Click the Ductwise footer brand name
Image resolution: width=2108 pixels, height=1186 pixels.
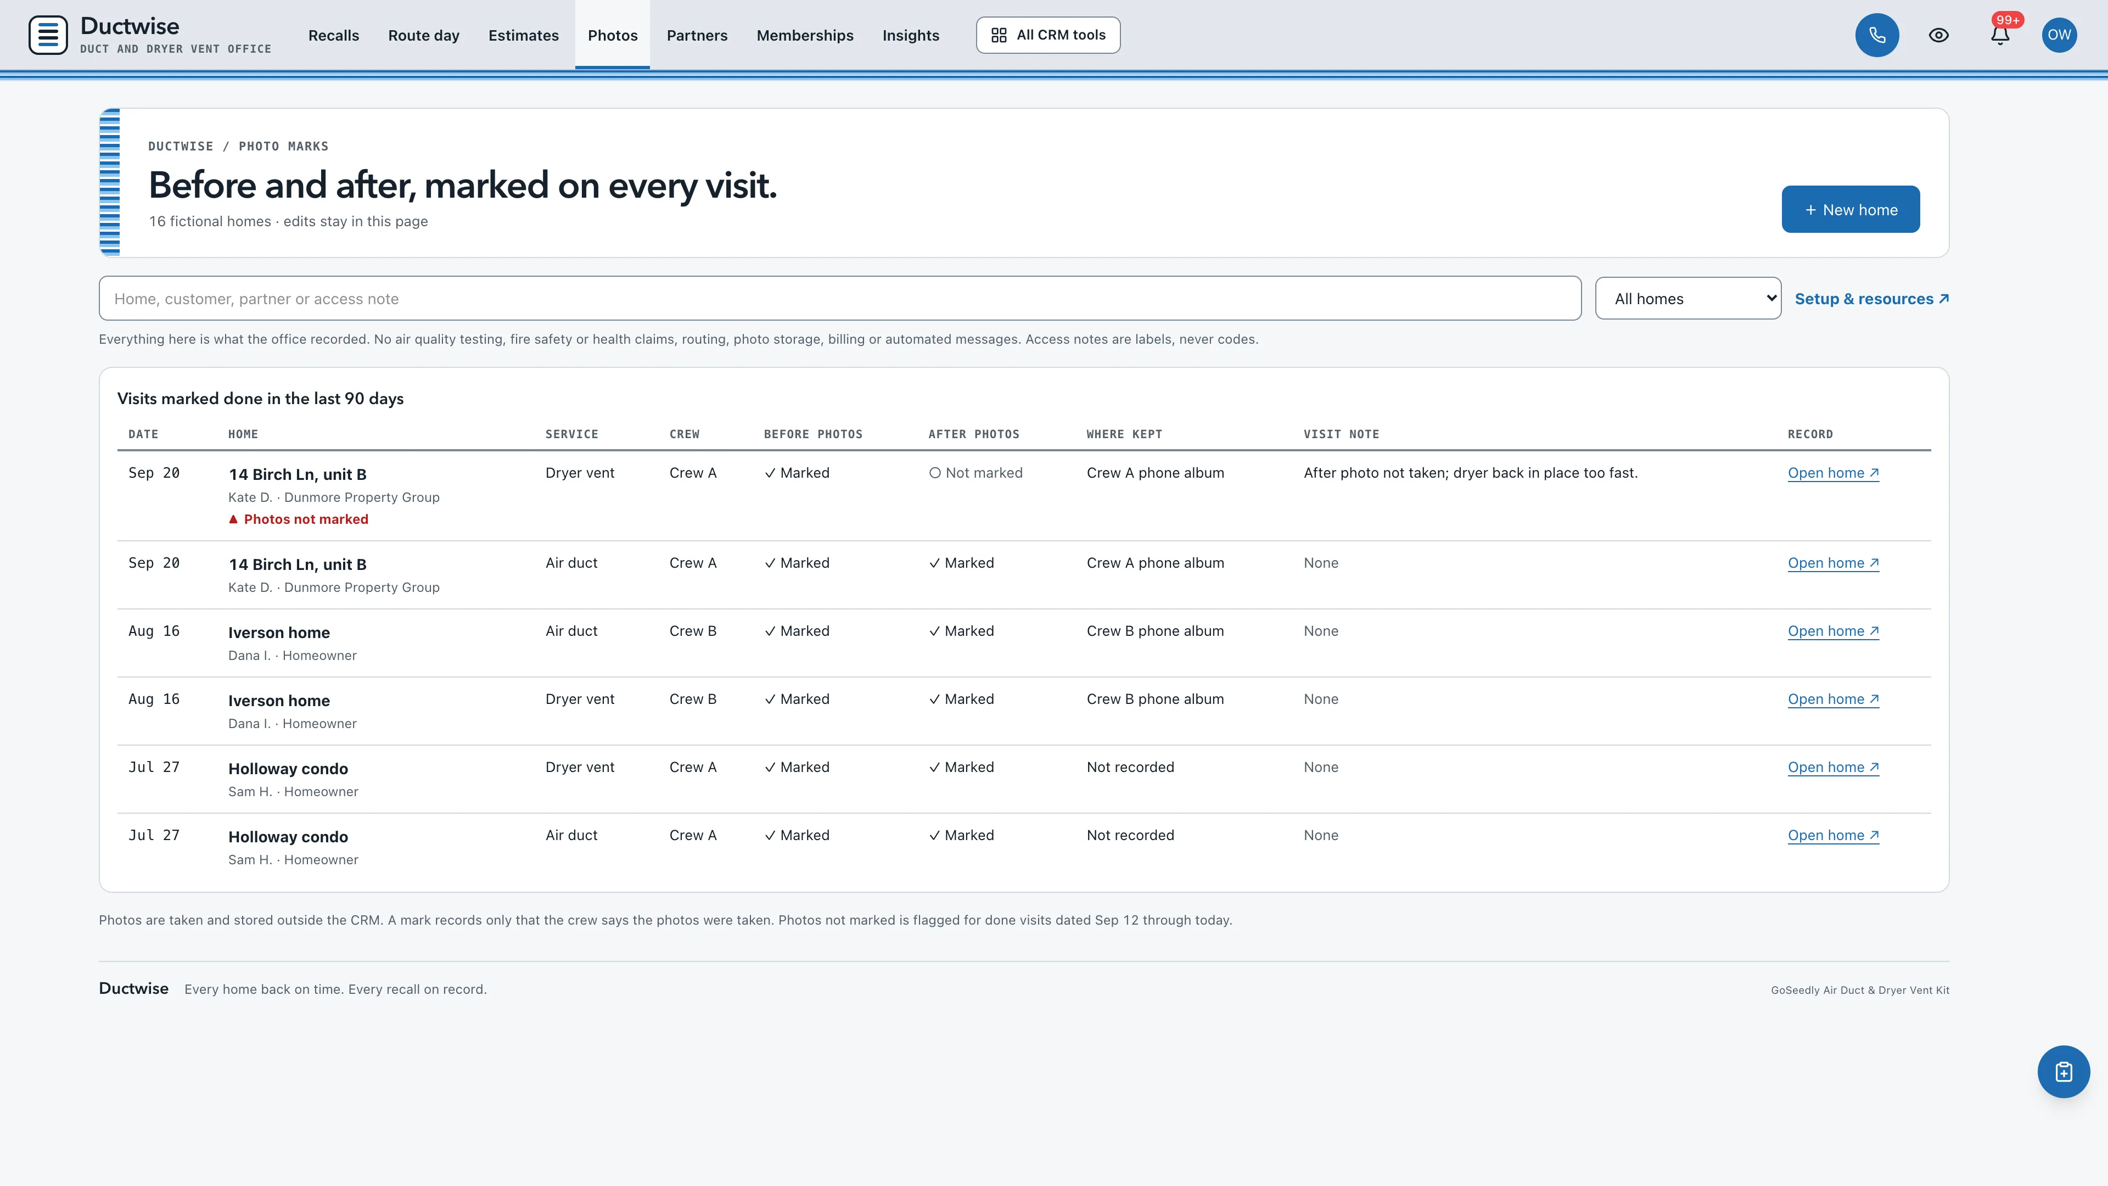tap(133, 988)
